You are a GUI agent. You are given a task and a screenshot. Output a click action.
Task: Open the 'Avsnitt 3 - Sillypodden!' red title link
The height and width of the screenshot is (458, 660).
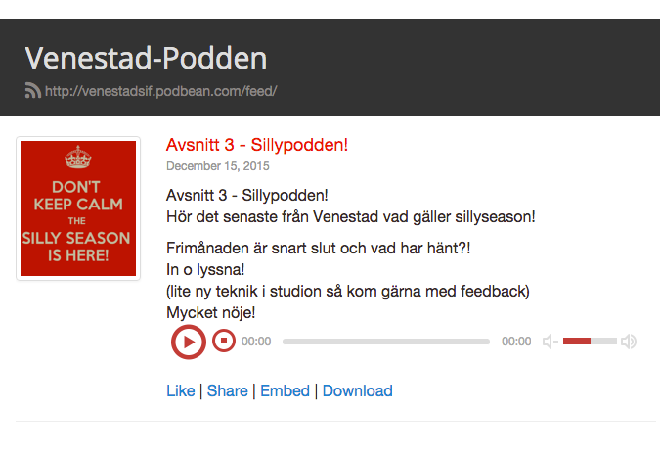(x=257, y=145)
